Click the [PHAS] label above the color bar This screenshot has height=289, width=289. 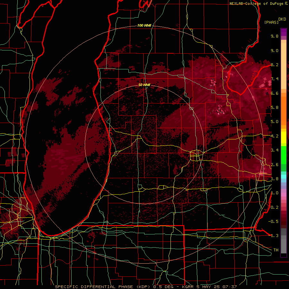[271, 22]
